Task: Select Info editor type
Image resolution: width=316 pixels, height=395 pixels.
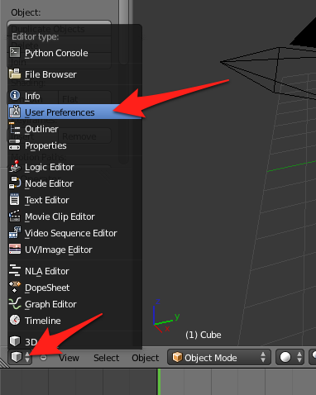Action: click(74, 96)
